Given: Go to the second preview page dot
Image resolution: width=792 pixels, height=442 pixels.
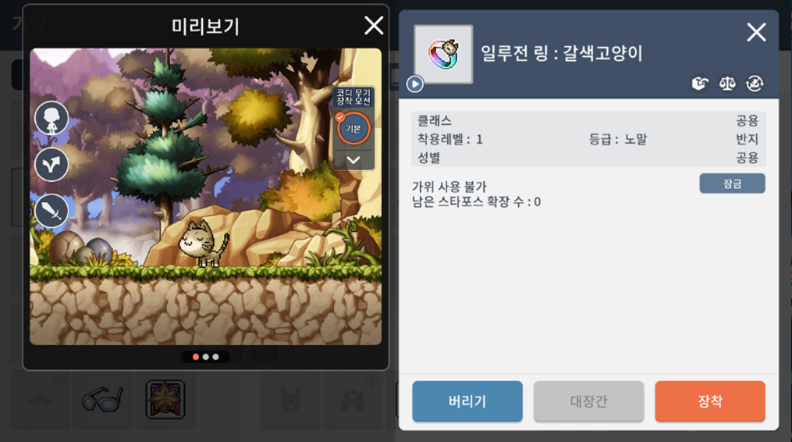Looking at the screenshot, I should pyautogui.click(x=205, y=357).
